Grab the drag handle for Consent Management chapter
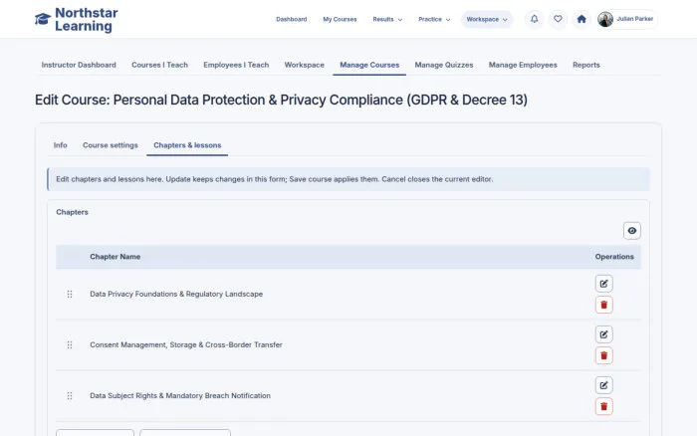 pos(70,344)
